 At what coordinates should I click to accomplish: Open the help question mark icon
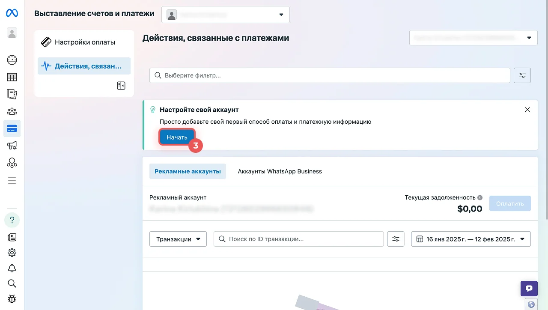pyautogui.click(x=12, y=220)
